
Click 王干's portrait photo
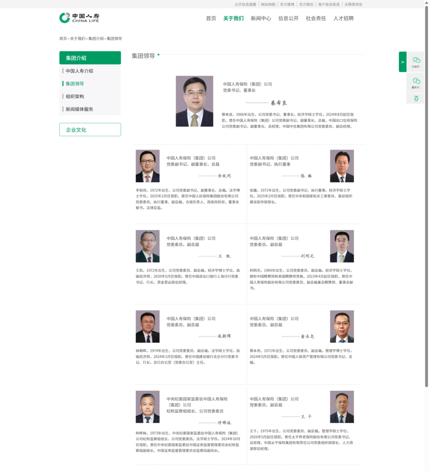[x=342, y=406]
